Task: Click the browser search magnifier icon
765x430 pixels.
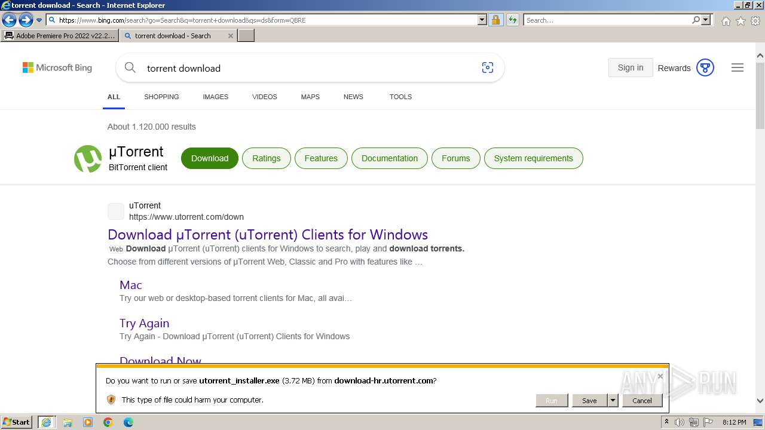Action: click(696, 20)
